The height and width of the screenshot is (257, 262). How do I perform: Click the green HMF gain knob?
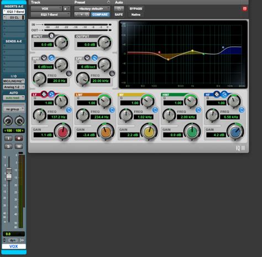[192, 132]
